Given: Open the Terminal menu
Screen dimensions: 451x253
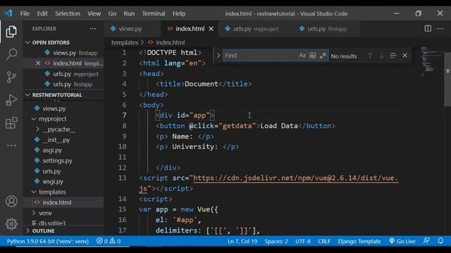Looking at the screenshot, I should click(154, 13).
